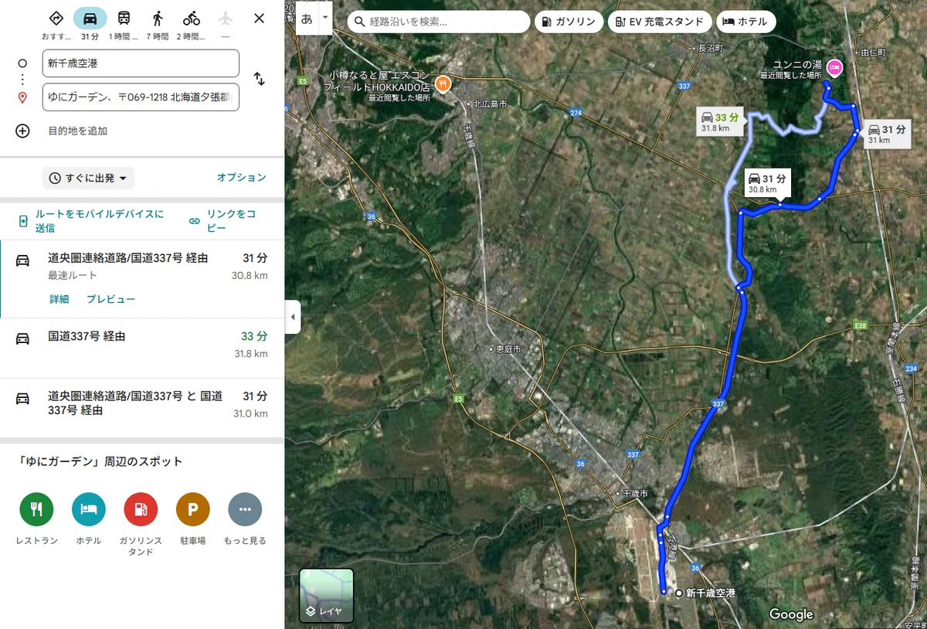Click the エスコンフィールド restaurant pin
The image size is (927, 629).
(x=443, y=83)
